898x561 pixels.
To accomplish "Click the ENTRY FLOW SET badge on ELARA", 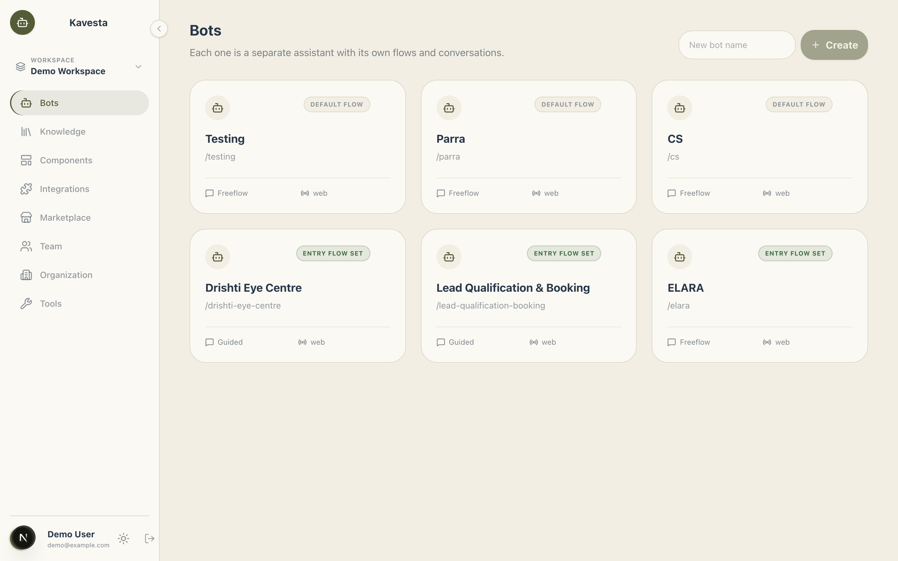I will [795, 253].
